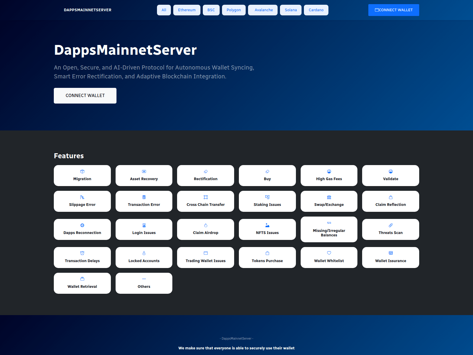
Task: Pick the Cardano filter
Action: [316, 10]
